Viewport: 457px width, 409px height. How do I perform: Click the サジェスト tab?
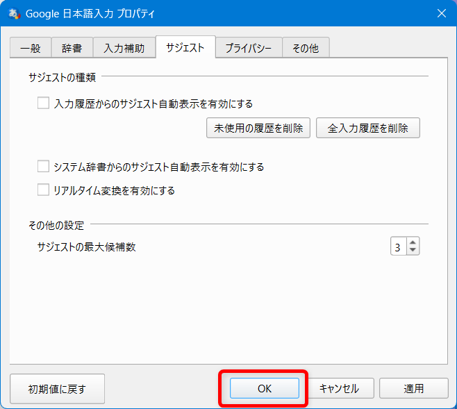(x=185, y=47)
